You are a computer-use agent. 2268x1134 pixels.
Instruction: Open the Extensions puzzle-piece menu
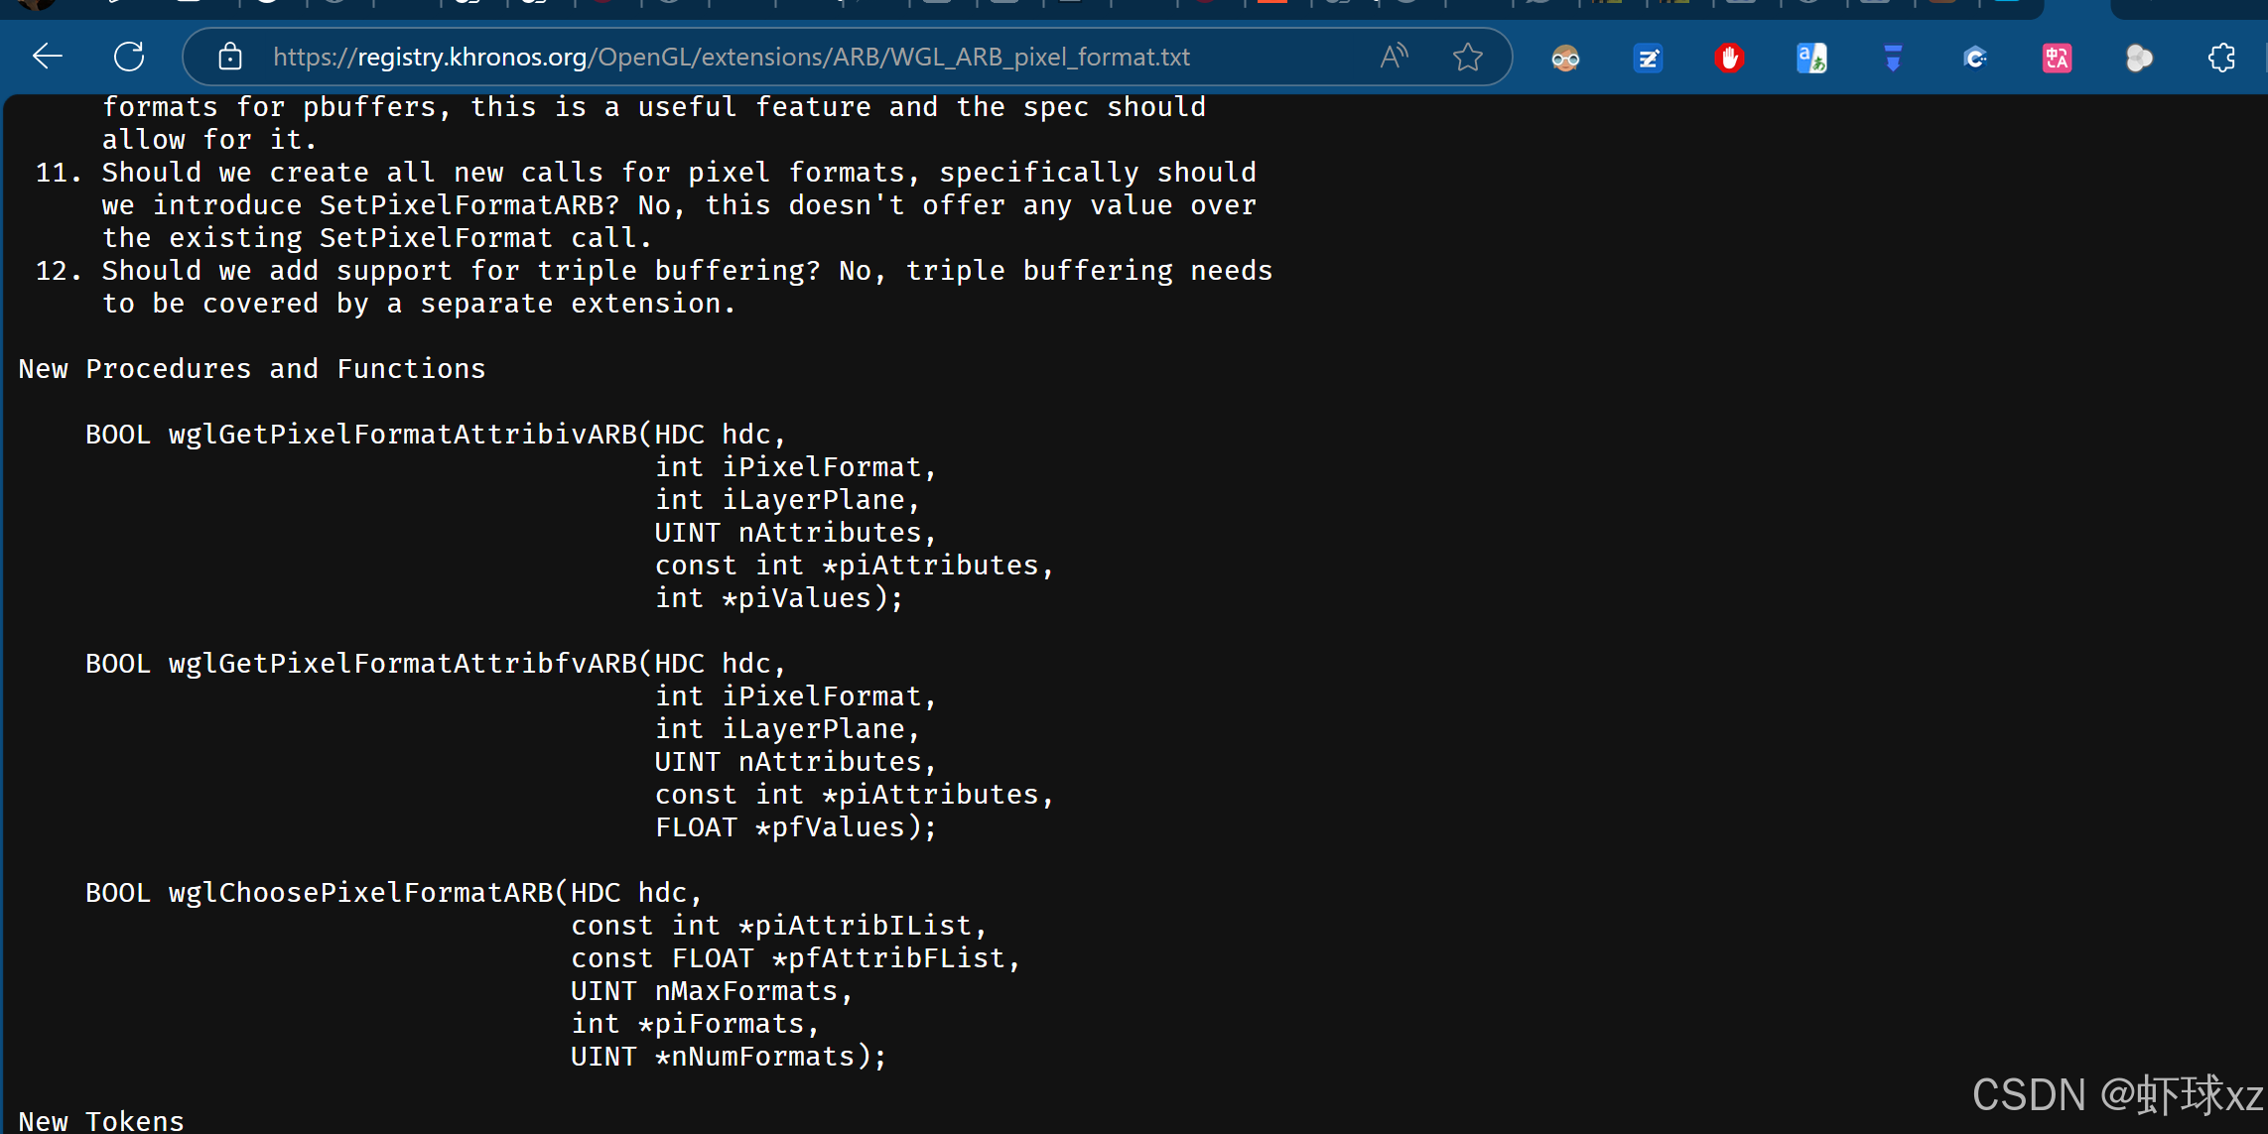[2221, 59]
